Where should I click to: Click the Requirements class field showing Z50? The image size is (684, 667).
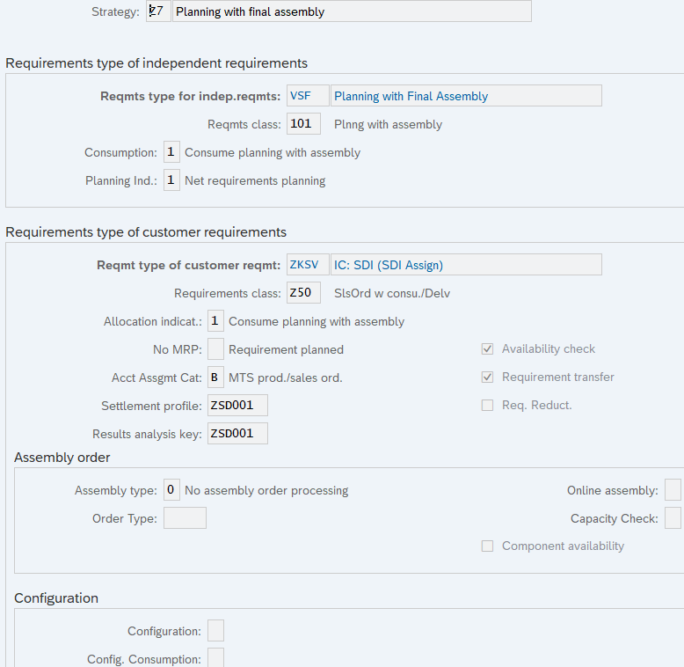303,293
